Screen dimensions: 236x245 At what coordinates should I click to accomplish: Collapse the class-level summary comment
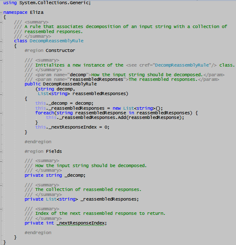coord(1,22)
